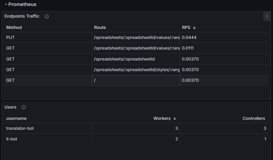Click Workers column sort arrow
This screenshot has width=273, height=160.
point(175,119)
